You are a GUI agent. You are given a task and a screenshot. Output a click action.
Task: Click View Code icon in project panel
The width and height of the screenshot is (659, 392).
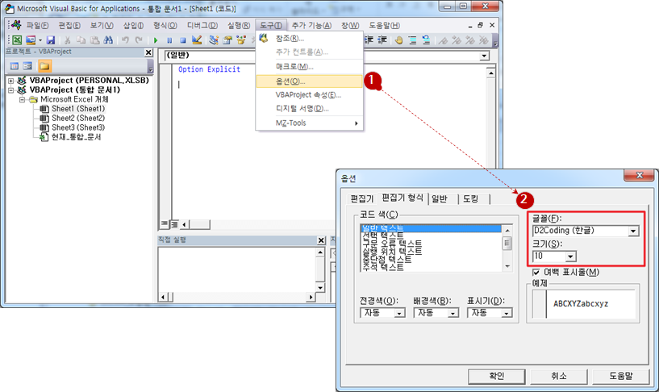tap(15, 66)
